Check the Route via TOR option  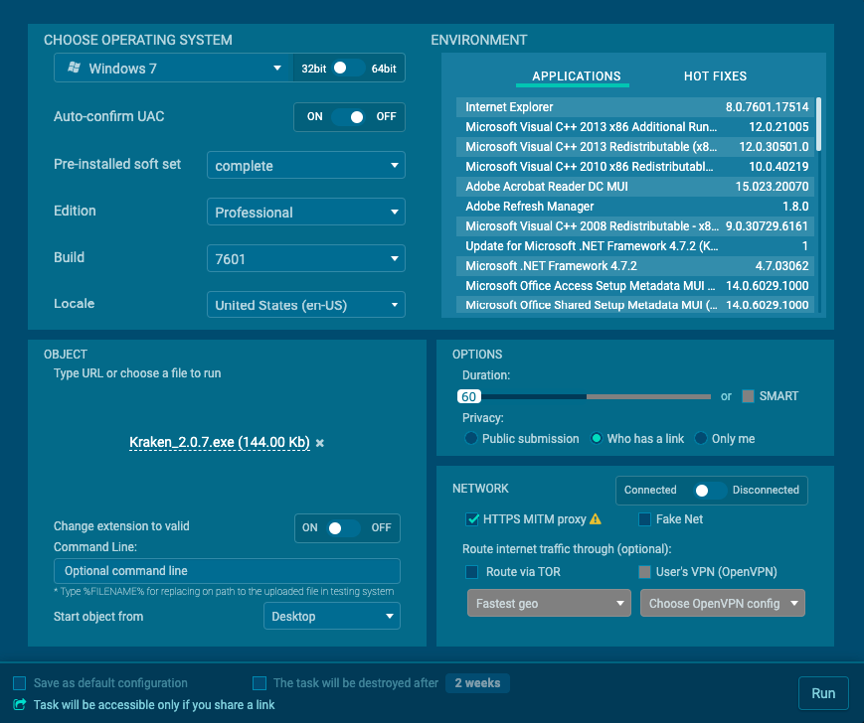(x=471, y=572)
